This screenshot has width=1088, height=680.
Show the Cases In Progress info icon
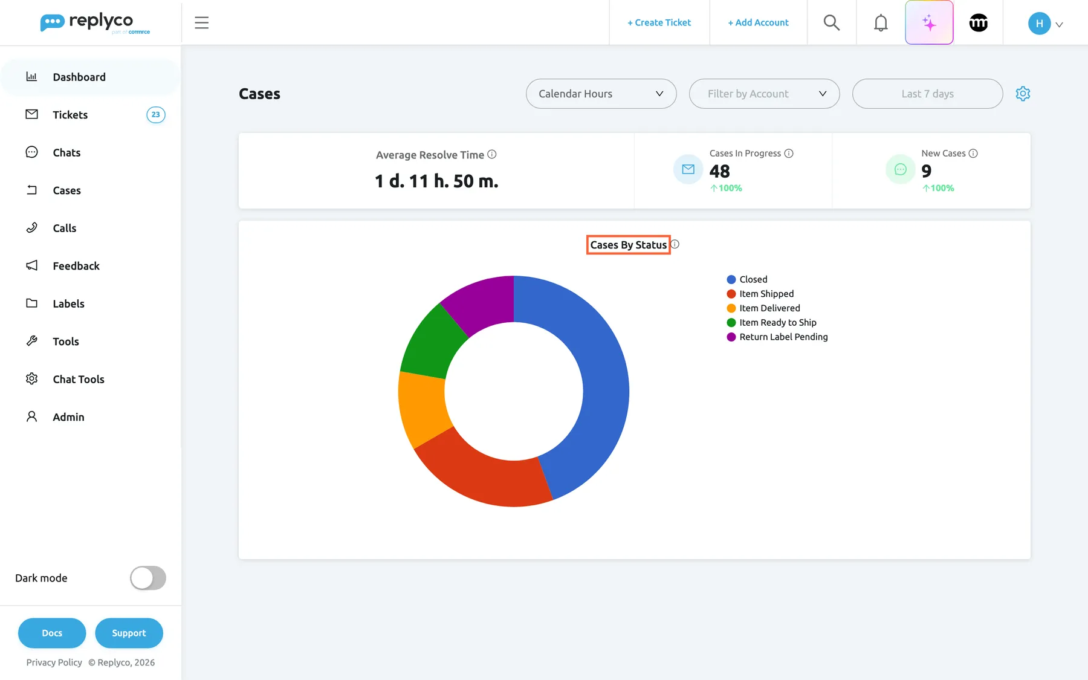pyautogui.click(x=789, y=154)
